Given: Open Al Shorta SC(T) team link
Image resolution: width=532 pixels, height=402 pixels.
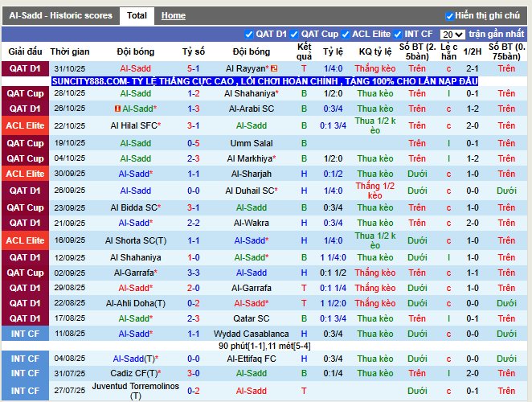Looking at the screenshot, I should pos(135,240).
